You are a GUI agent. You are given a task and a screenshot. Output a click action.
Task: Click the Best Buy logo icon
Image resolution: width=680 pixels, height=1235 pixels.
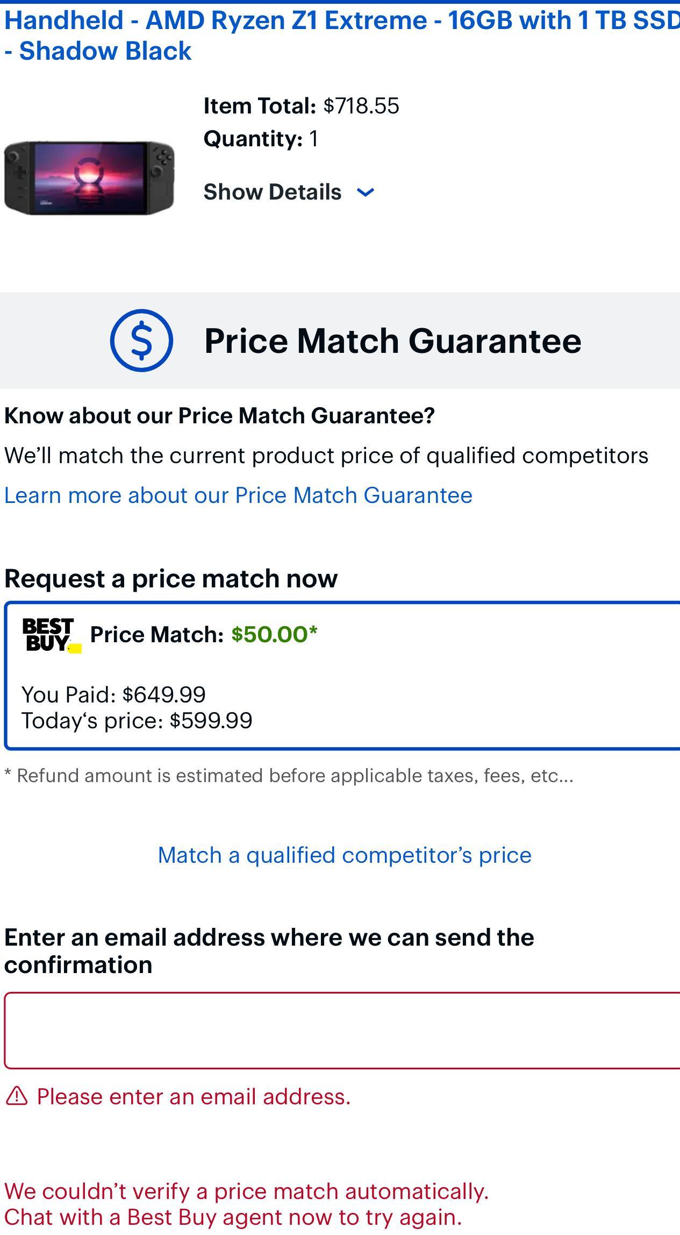click(51, 635)
